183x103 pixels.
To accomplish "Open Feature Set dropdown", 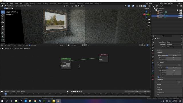I will pyautogui.click(x=174, y=45).
